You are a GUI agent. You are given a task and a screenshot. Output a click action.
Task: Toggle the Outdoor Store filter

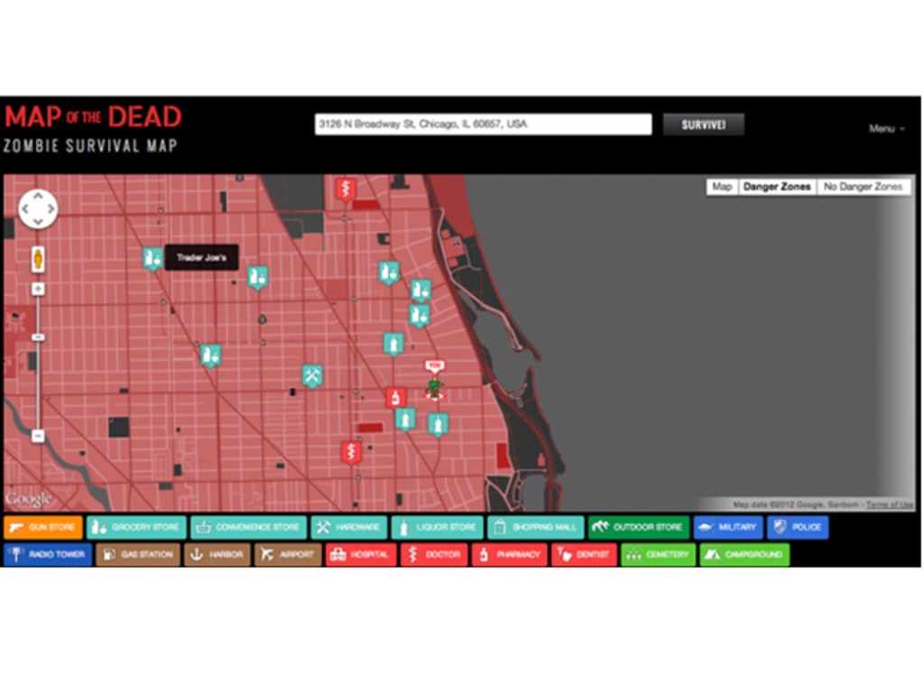(x=639, y=527)
